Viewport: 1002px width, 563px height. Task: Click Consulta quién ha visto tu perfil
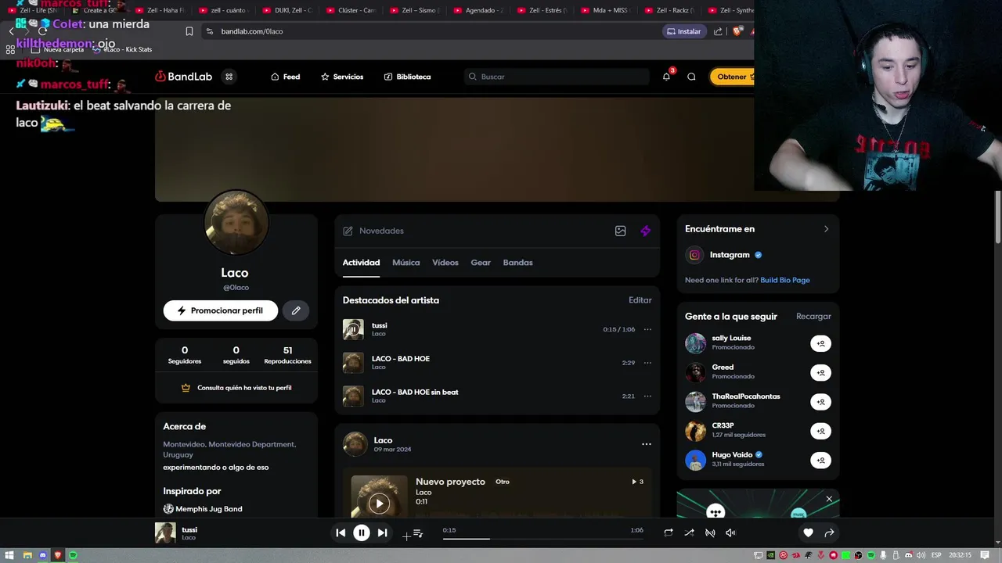click(236, 388)
